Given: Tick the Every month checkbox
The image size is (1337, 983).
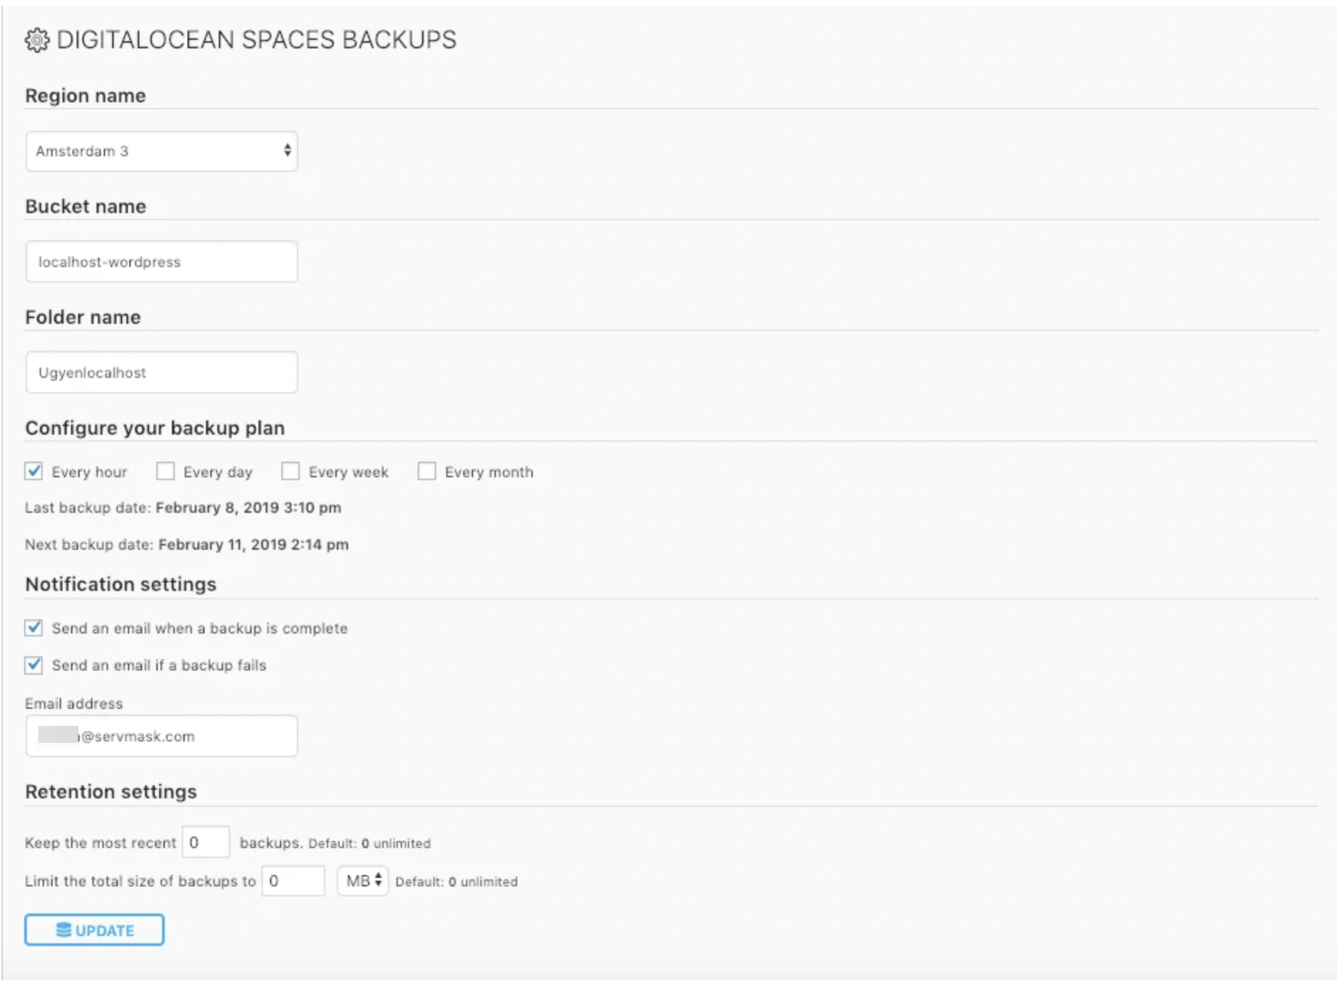Looking at the screenshot, I should pos(427,471).
